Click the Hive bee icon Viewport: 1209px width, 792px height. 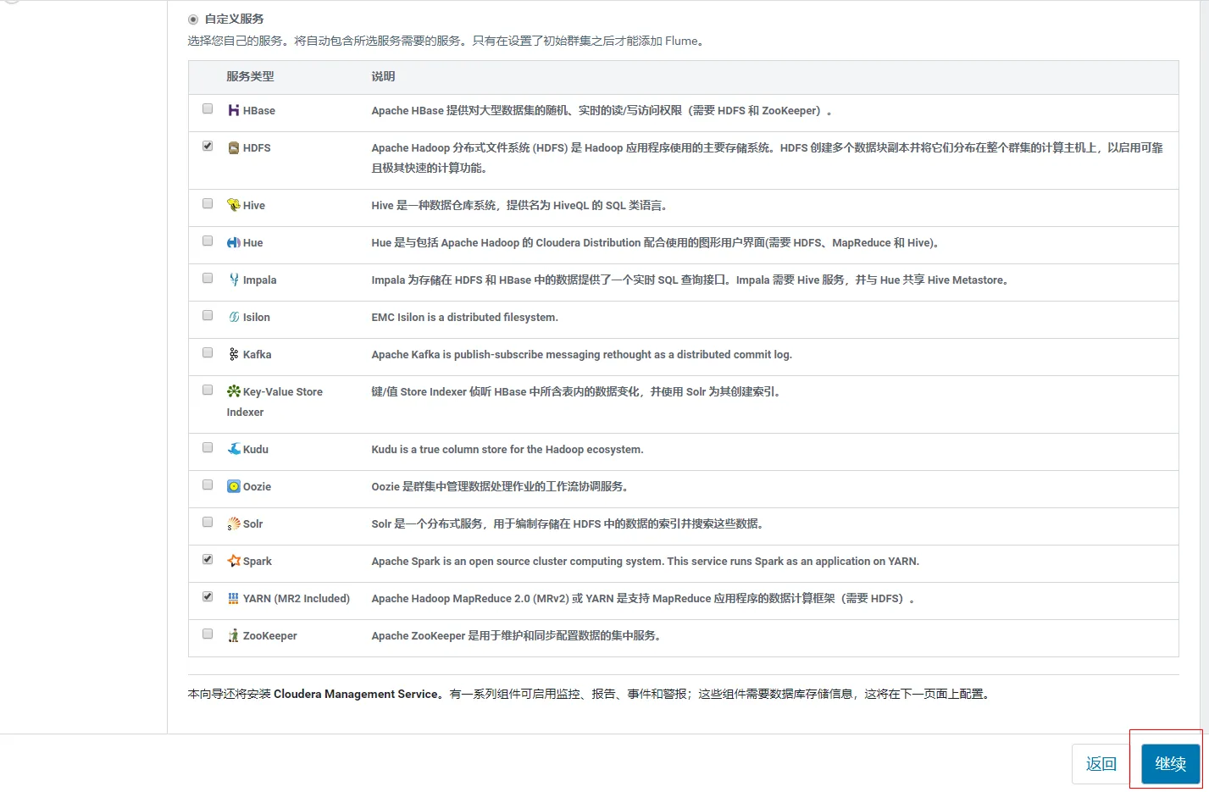click(x=234, y=205)
